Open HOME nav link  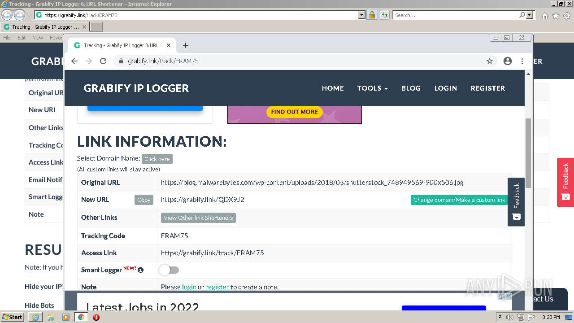coord(333,88)
